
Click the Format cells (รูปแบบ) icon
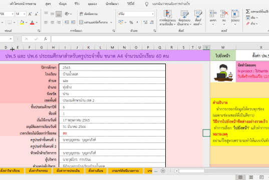coord(235,14)
